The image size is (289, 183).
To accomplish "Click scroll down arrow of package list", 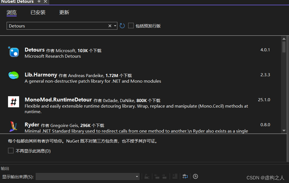I will (284, 131).
